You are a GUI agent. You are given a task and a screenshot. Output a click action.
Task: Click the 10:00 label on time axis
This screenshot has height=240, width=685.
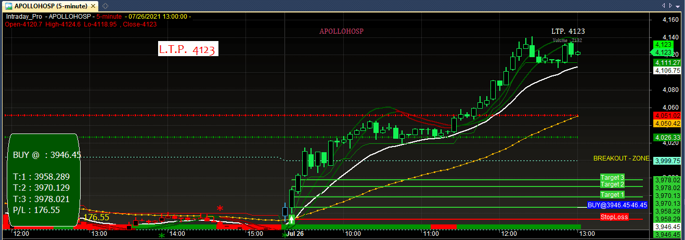(353, 234)
